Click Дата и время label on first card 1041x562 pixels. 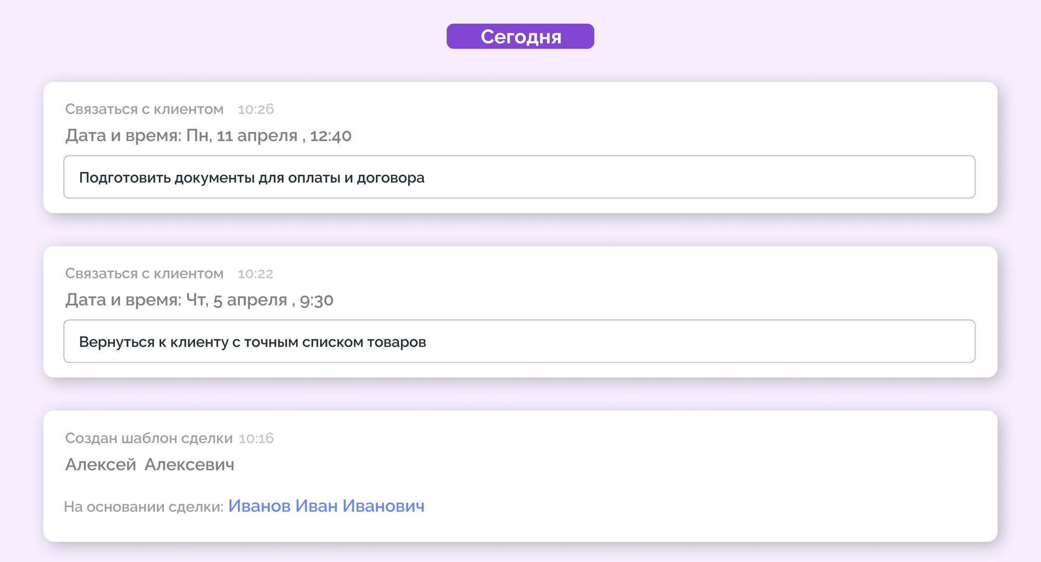click(121, 135)
